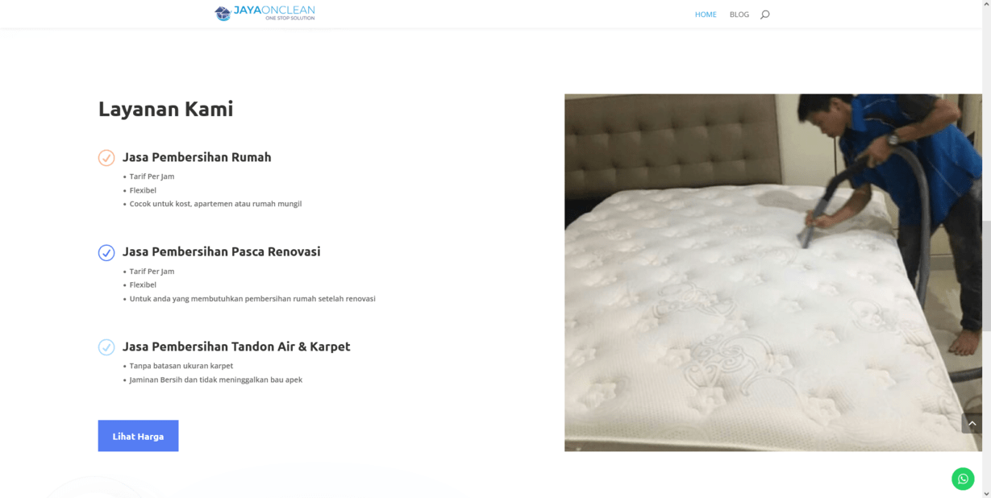The width and height of the screenshot is (991, 498).
Task: Click the page vertical scrollbar thumb
Action: click(x=986, y=274)
